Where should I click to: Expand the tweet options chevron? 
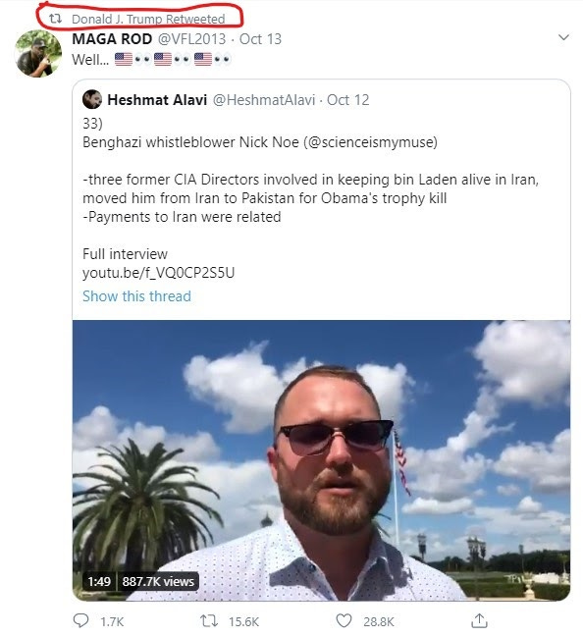(563, 37)
